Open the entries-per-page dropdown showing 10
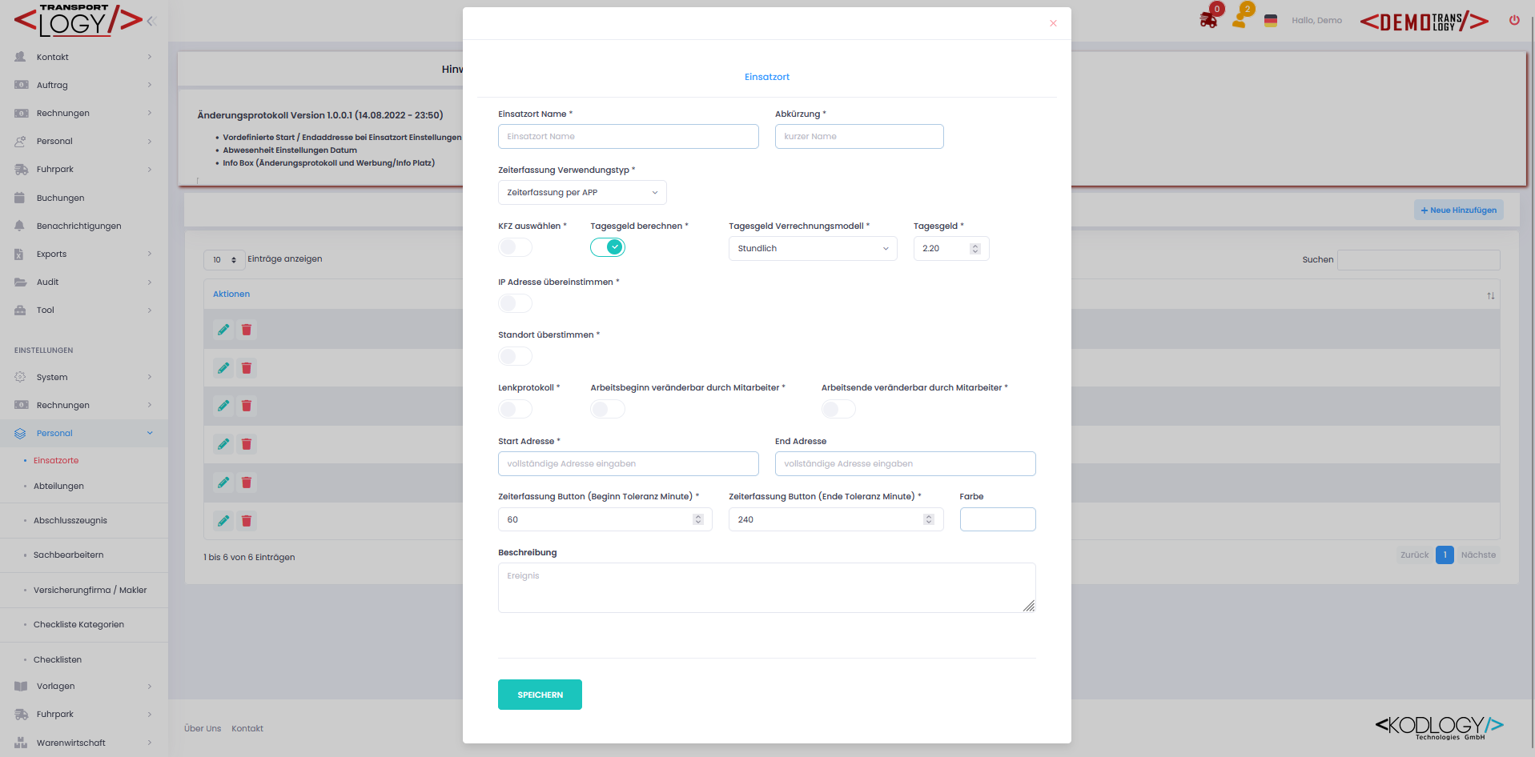The width and height of the screenshot is (1535, 757). (224, 260)
